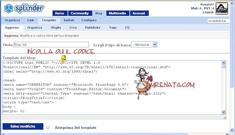Click the Logout link

[x=208, y=12]
